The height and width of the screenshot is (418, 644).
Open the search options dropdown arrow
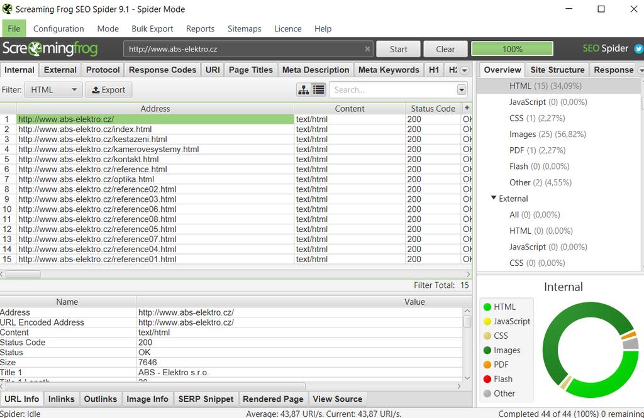462,90
